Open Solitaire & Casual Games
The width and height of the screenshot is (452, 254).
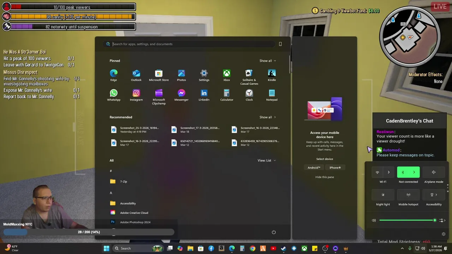[249, 77]
